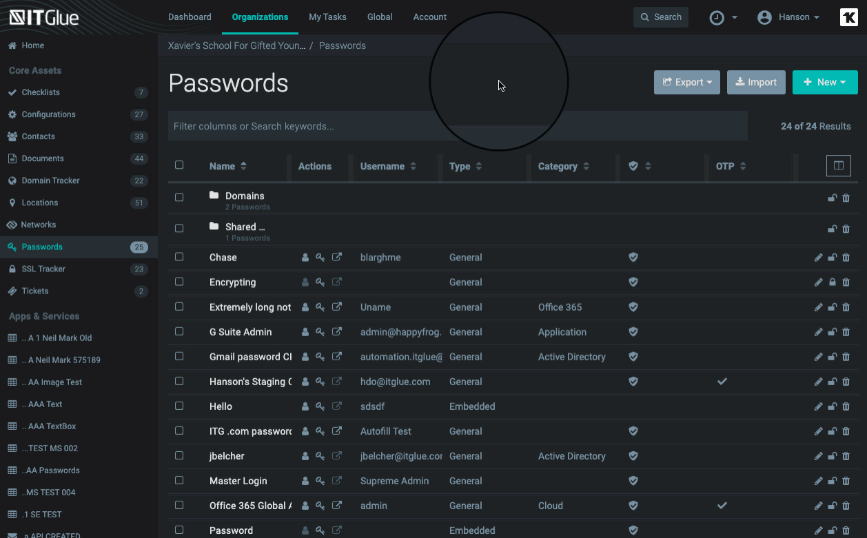
Task: Open the Global tab
Action: click(380, 17)
